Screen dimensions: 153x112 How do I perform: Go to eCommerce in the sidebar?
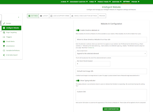tap(11, 46)
